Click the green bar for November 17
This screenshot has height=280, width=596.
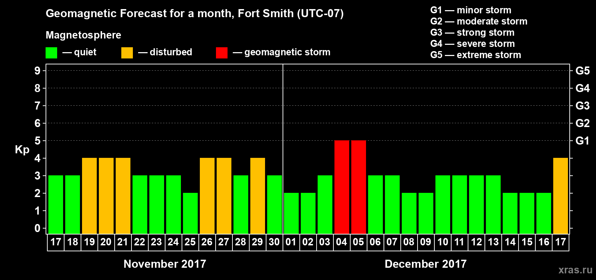point(56,204)
